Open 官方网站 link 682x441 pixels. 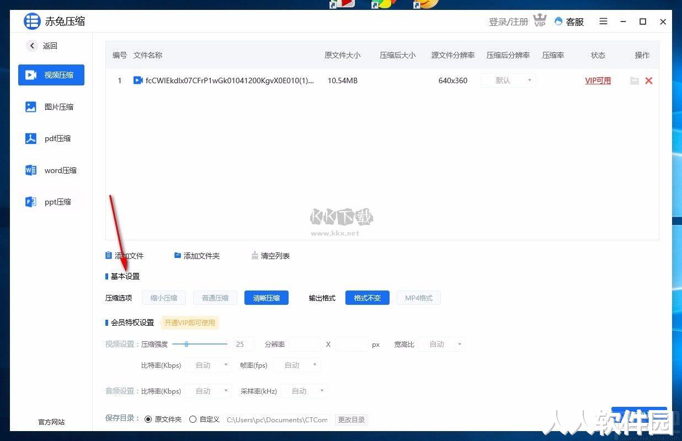tap(51, 422)
